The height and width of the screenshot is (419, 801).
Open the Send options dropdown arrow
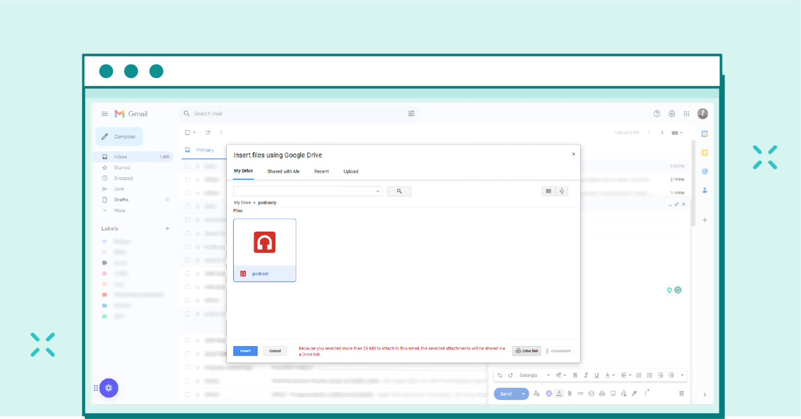(524, 394)
